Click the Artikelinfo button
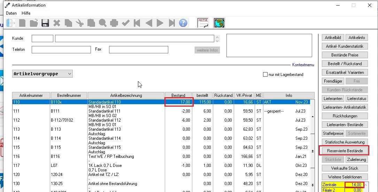The image size is (378, 192). pyautogui.click(x=357, y=38)
